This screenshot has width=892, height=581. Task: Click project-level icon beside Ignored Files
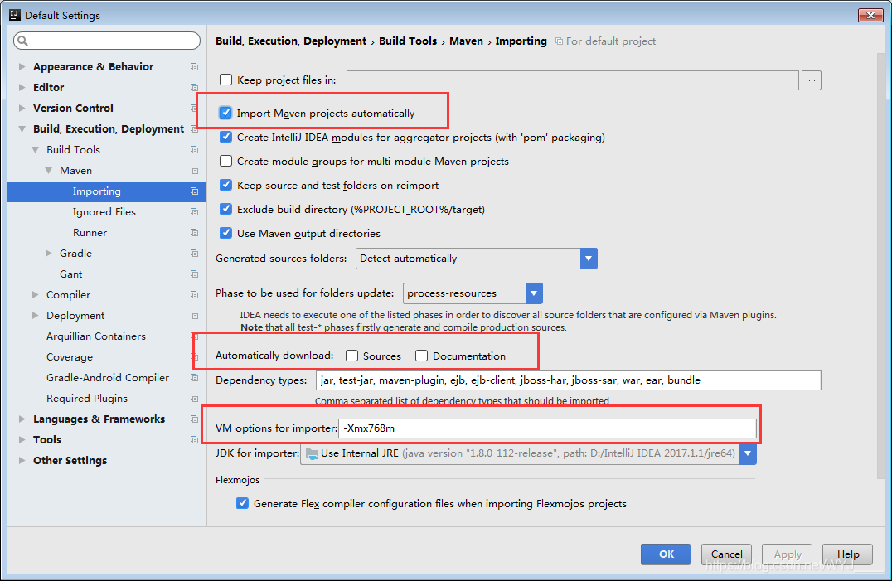(x=194, y=212)
